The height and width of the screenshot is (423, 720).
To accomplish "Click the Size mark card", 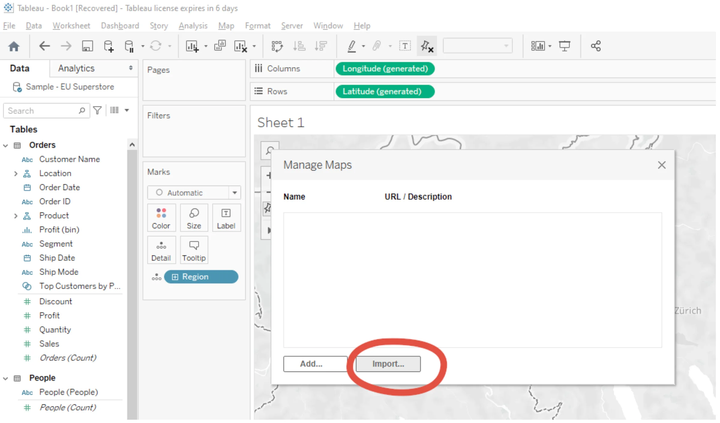I will (x=194, y=218).
